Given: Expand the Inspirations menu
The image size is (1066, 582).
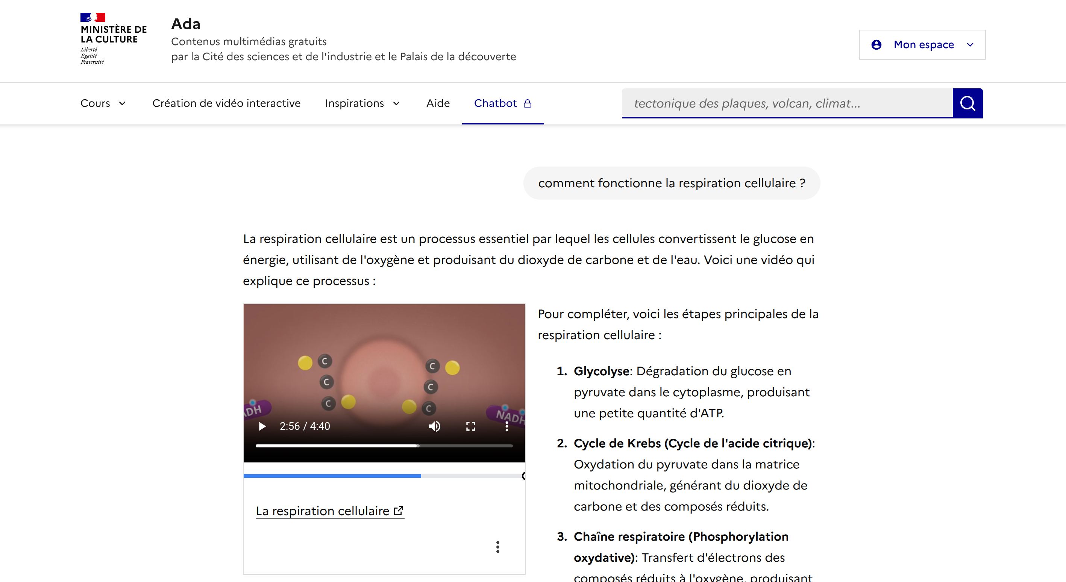Looking at the screenshot, I should [362, 103].
